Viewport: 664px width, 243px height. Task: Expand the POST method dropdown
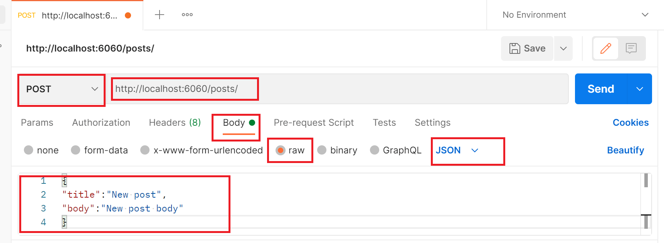(x=62, y=89)
